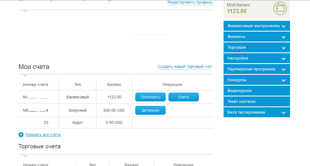Viewport: 310px width, 166px height.
Task: Expand the Конкурсы chevron arrow
Action: pyautogui.click(x=283, y=80)
